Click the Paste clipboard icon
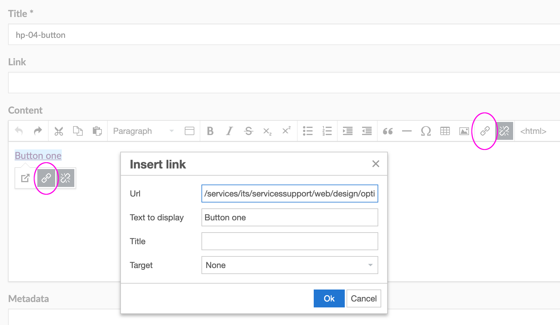This screenshot has height=325, width=560. click(97, 131)
